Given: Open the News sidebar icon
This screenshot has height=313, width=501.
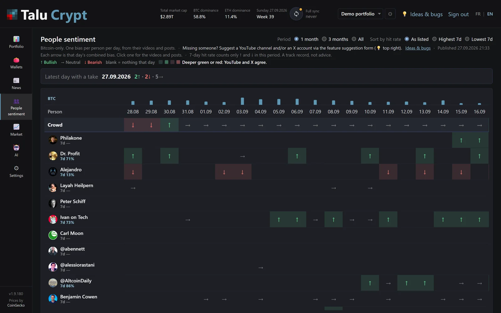Looking at the screenshot, I should [x=16, y=80].
